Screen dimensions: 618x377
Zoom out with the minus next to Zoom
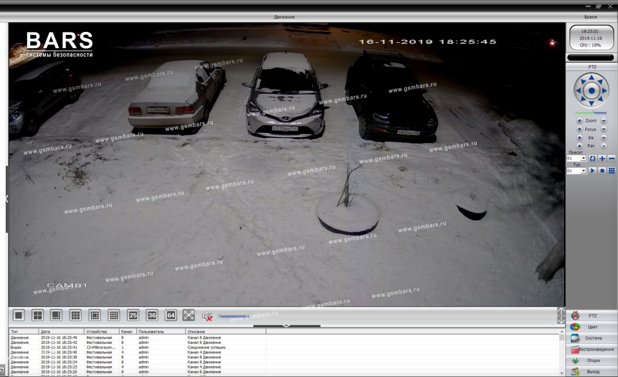(604, 120)
